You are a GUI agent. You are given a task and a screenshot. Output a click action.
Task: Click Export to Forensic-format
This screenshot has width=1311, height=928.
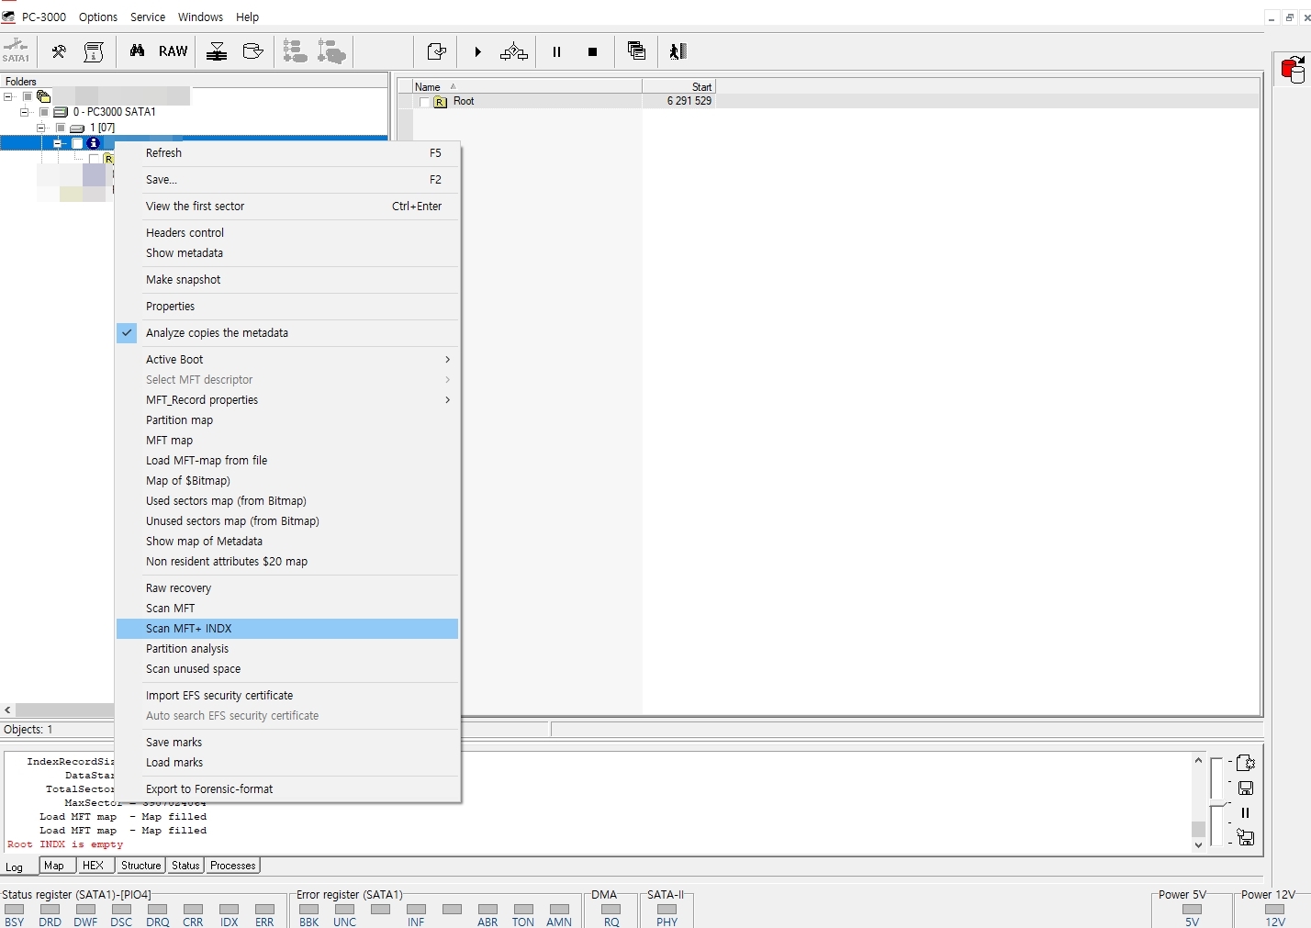(209, 789)
